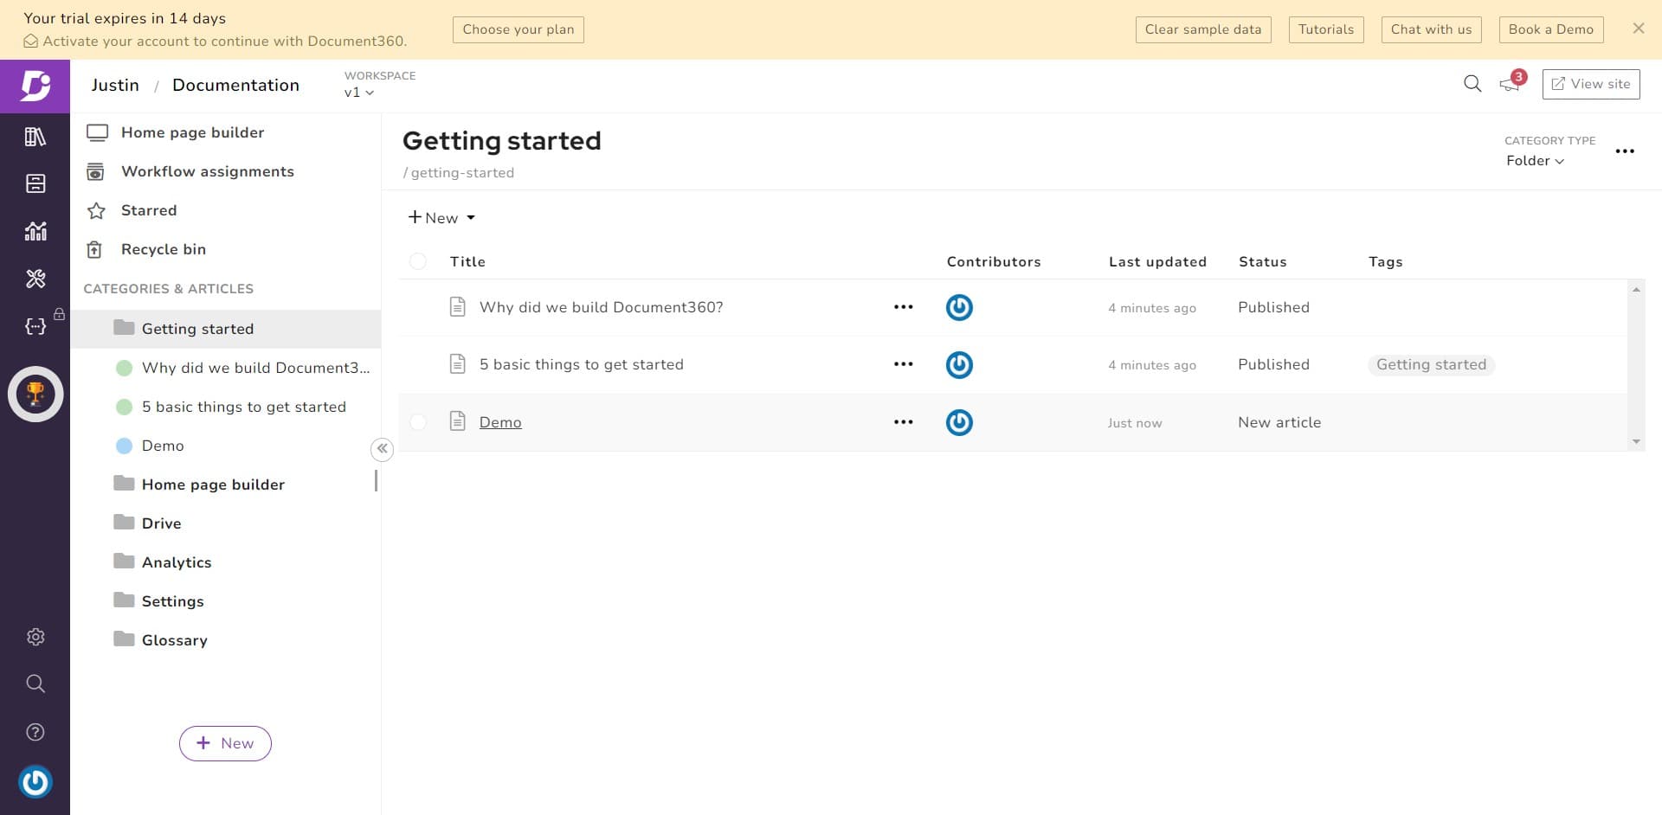Open the help question mark icon
Screen dimensions: 1662x815
[x=35, y=732]
